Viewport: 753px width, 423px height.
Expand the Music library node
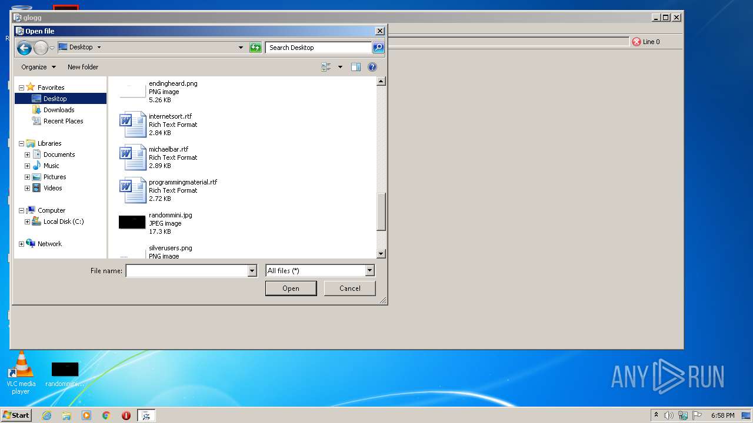[27, 166]
